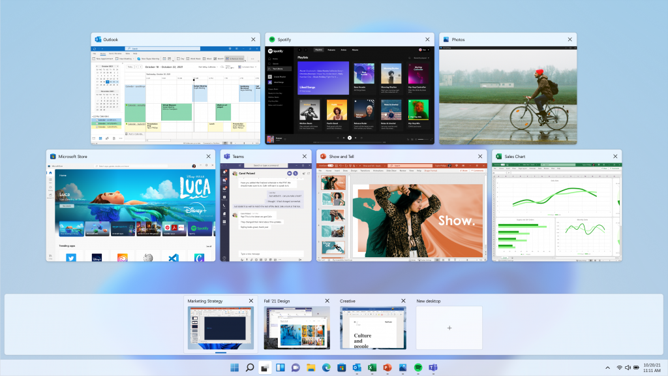Show hidden icons in the system tray
This screenshot has height=376, width=668.
tap(607, 368)
